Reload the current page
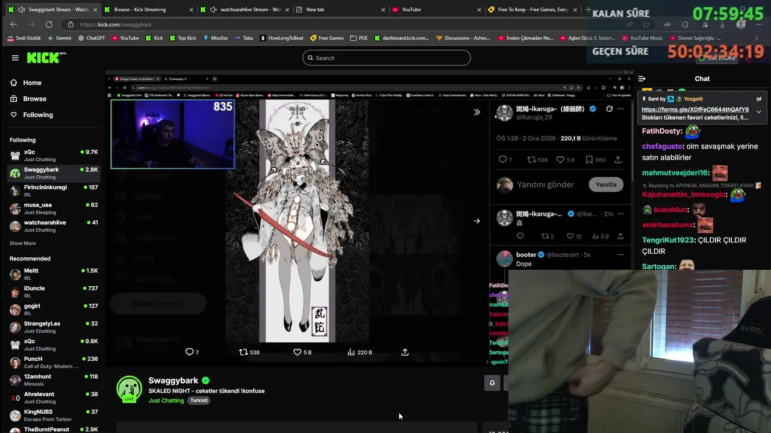Viewport: 771px width, 433px height. pyautogui.click(x=49, y=25)
